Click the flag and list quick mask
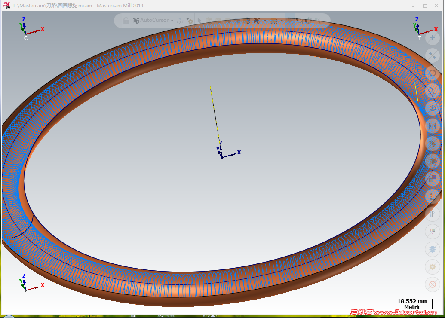Viewport: 445px width, 318px height. 432,214
